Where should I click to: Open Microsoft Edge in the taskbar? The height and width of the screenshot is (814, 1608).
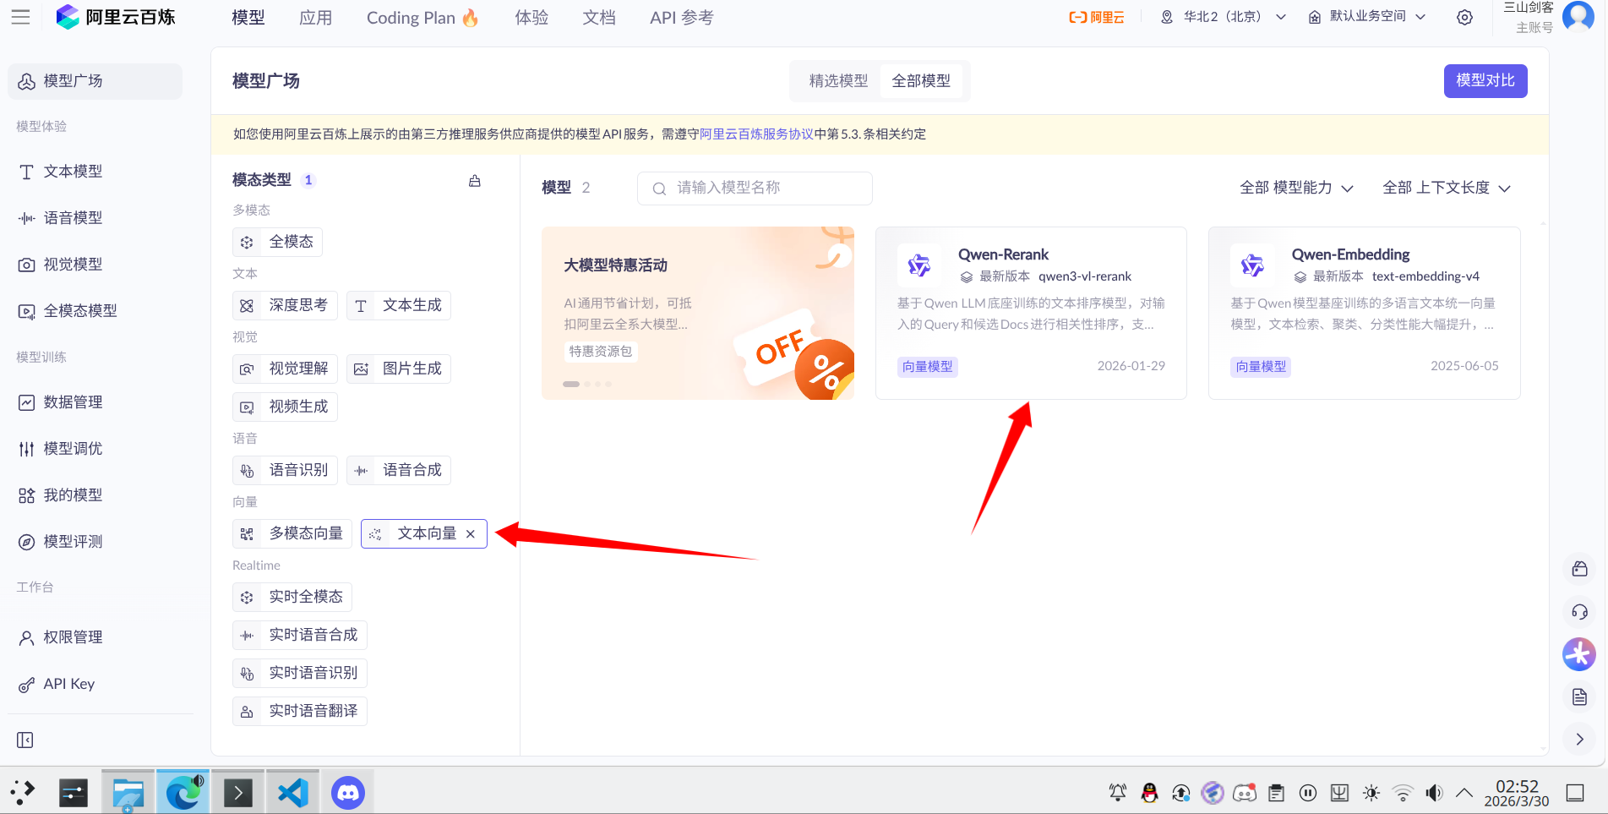click(183, 793)
